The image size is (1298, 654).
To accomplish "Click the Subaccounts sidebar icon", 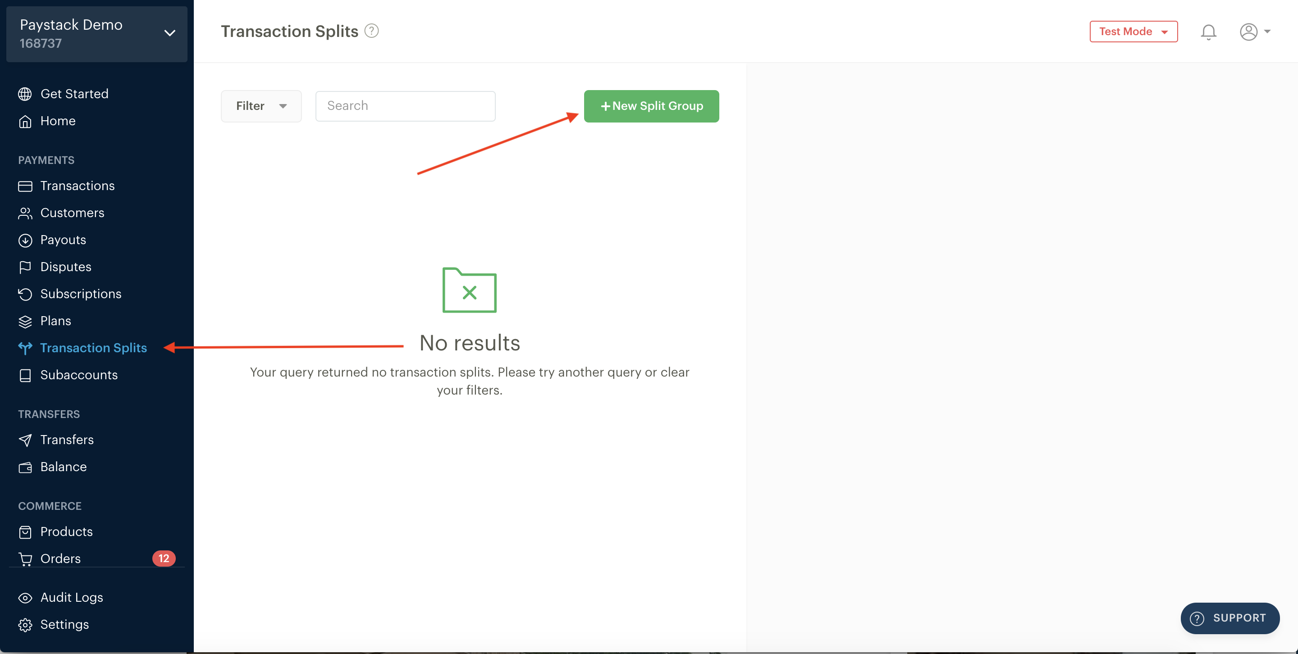I will [26, 375].
